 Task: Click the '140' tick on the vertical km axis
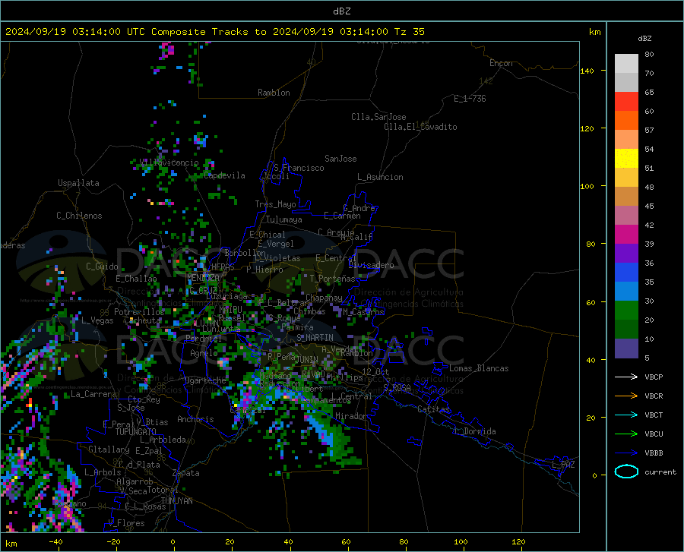[x=587, y=71]
